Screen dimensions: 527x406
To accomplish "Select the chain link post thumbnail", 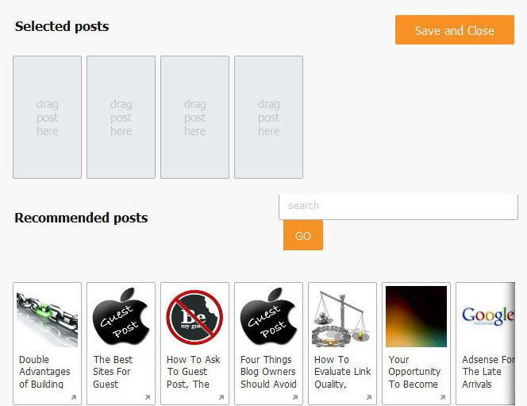I will pyautogui.click(x=47, y=316).
